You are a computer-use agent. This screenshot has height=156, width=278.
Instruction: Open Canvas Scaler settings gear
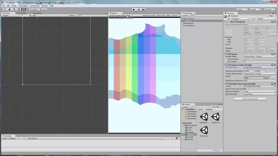tap(275, 65)
